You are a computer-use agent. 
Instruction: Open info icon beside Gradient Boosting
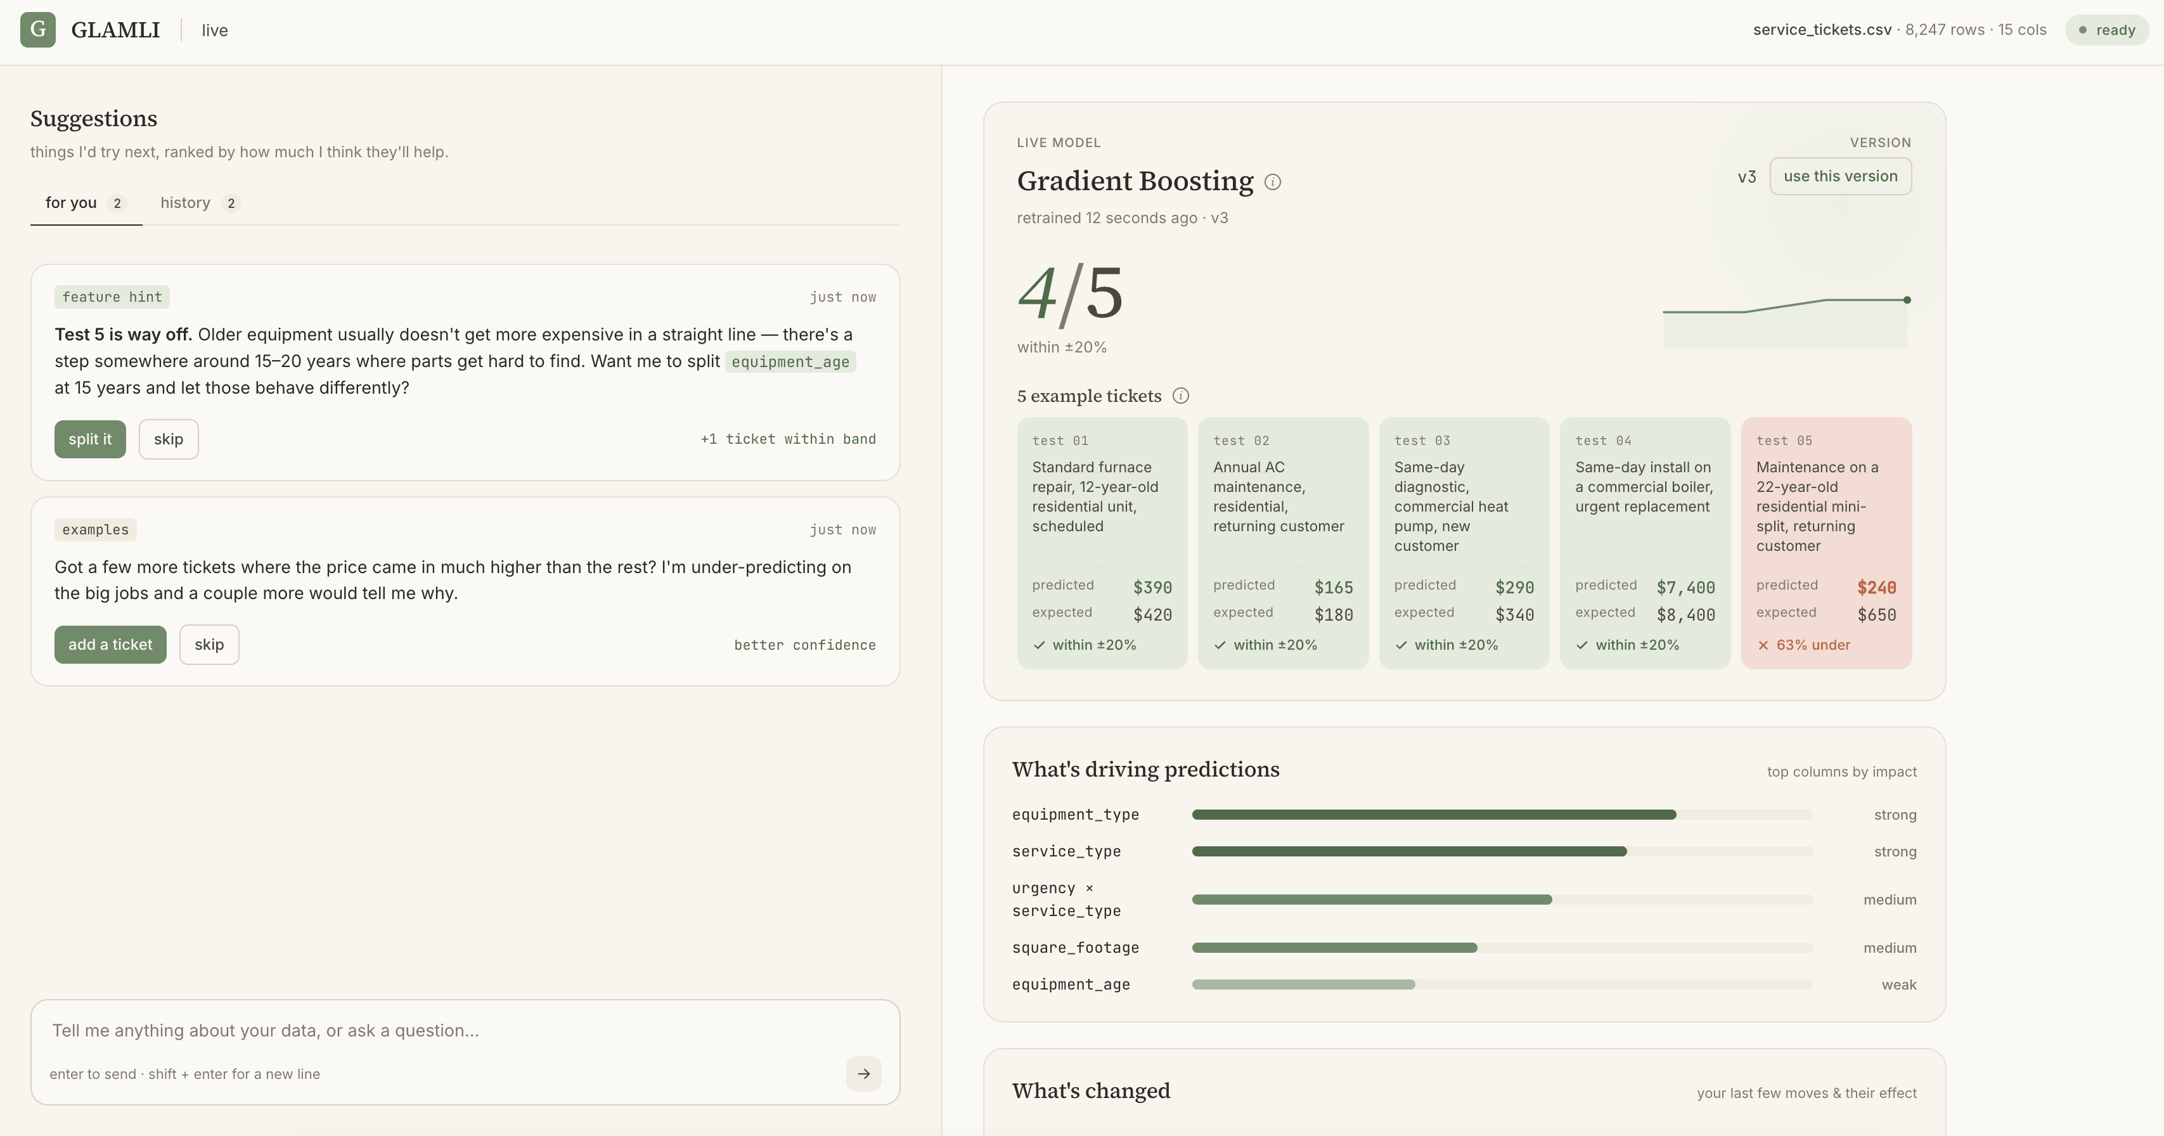(1273, 183)
